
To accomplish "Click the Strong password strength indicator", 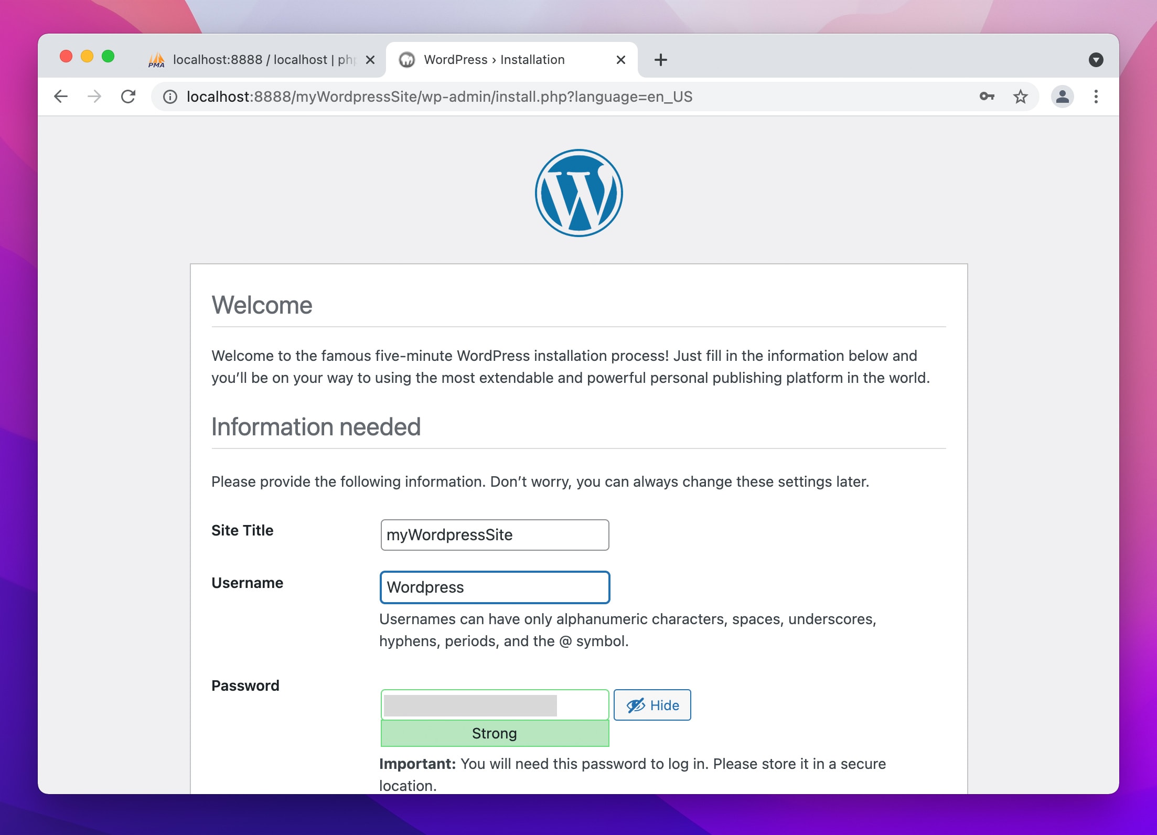I will 494,733.
